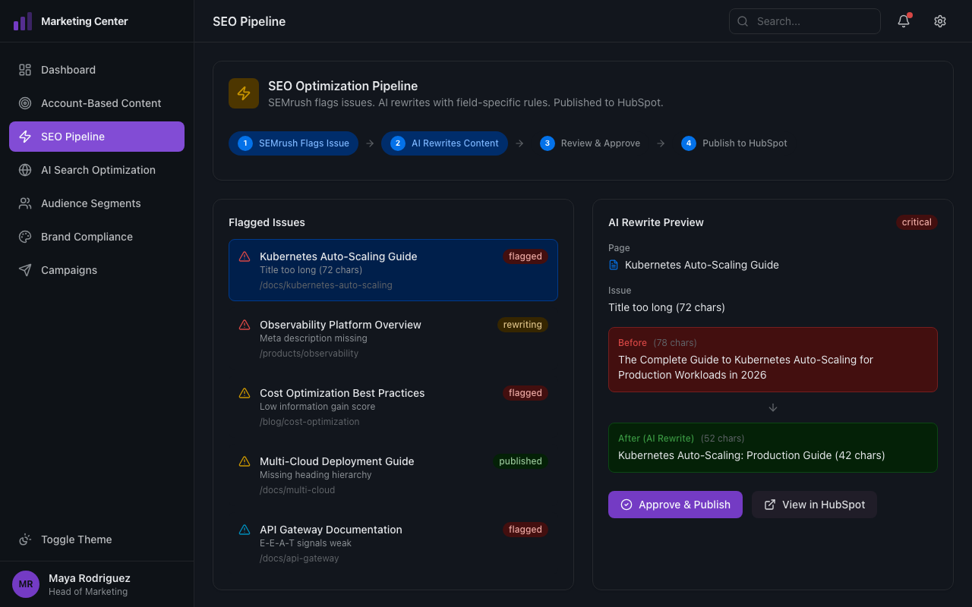The height and width of the screenshot is (607, 972).
Task: Click the AI Rewrites Content pipeline step
Action: coord(444,143)
